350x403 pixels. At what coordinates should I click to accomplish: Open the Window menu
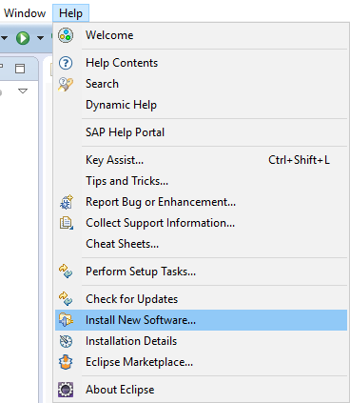click(25, 13)
